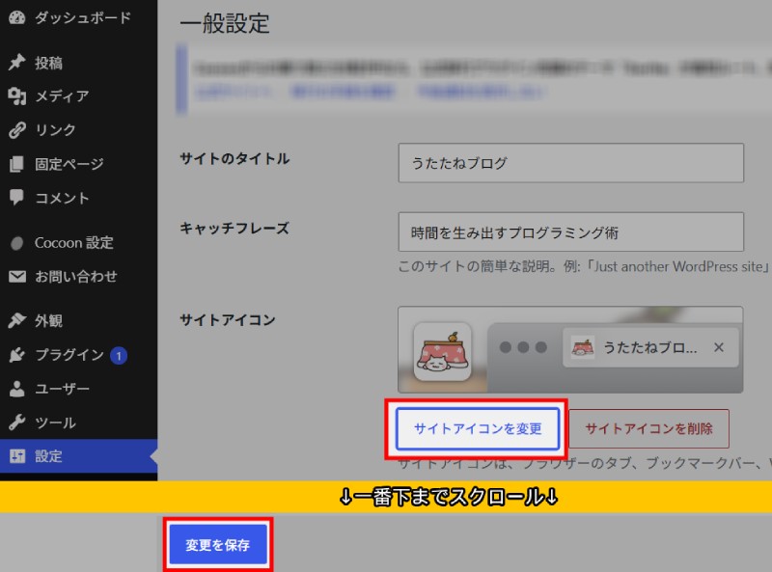
Task: Click the X in the browser tab preview
Action: [718, 347]
